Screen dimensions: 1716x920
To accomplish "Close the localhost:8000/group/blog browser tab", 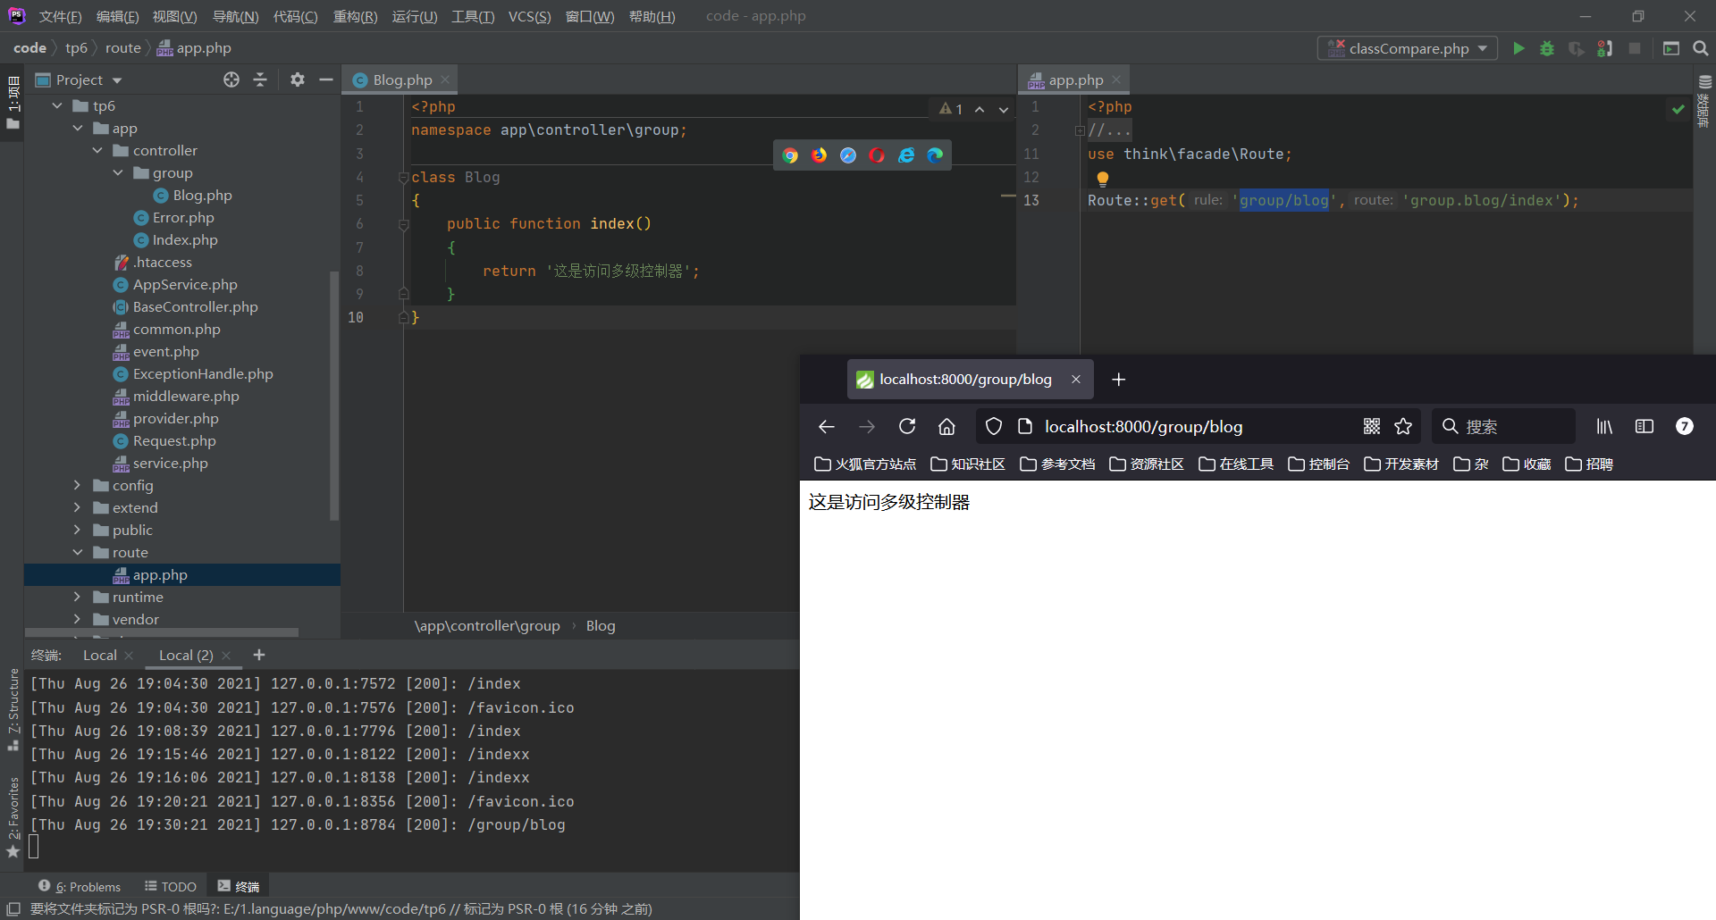I will point(1076,380).
